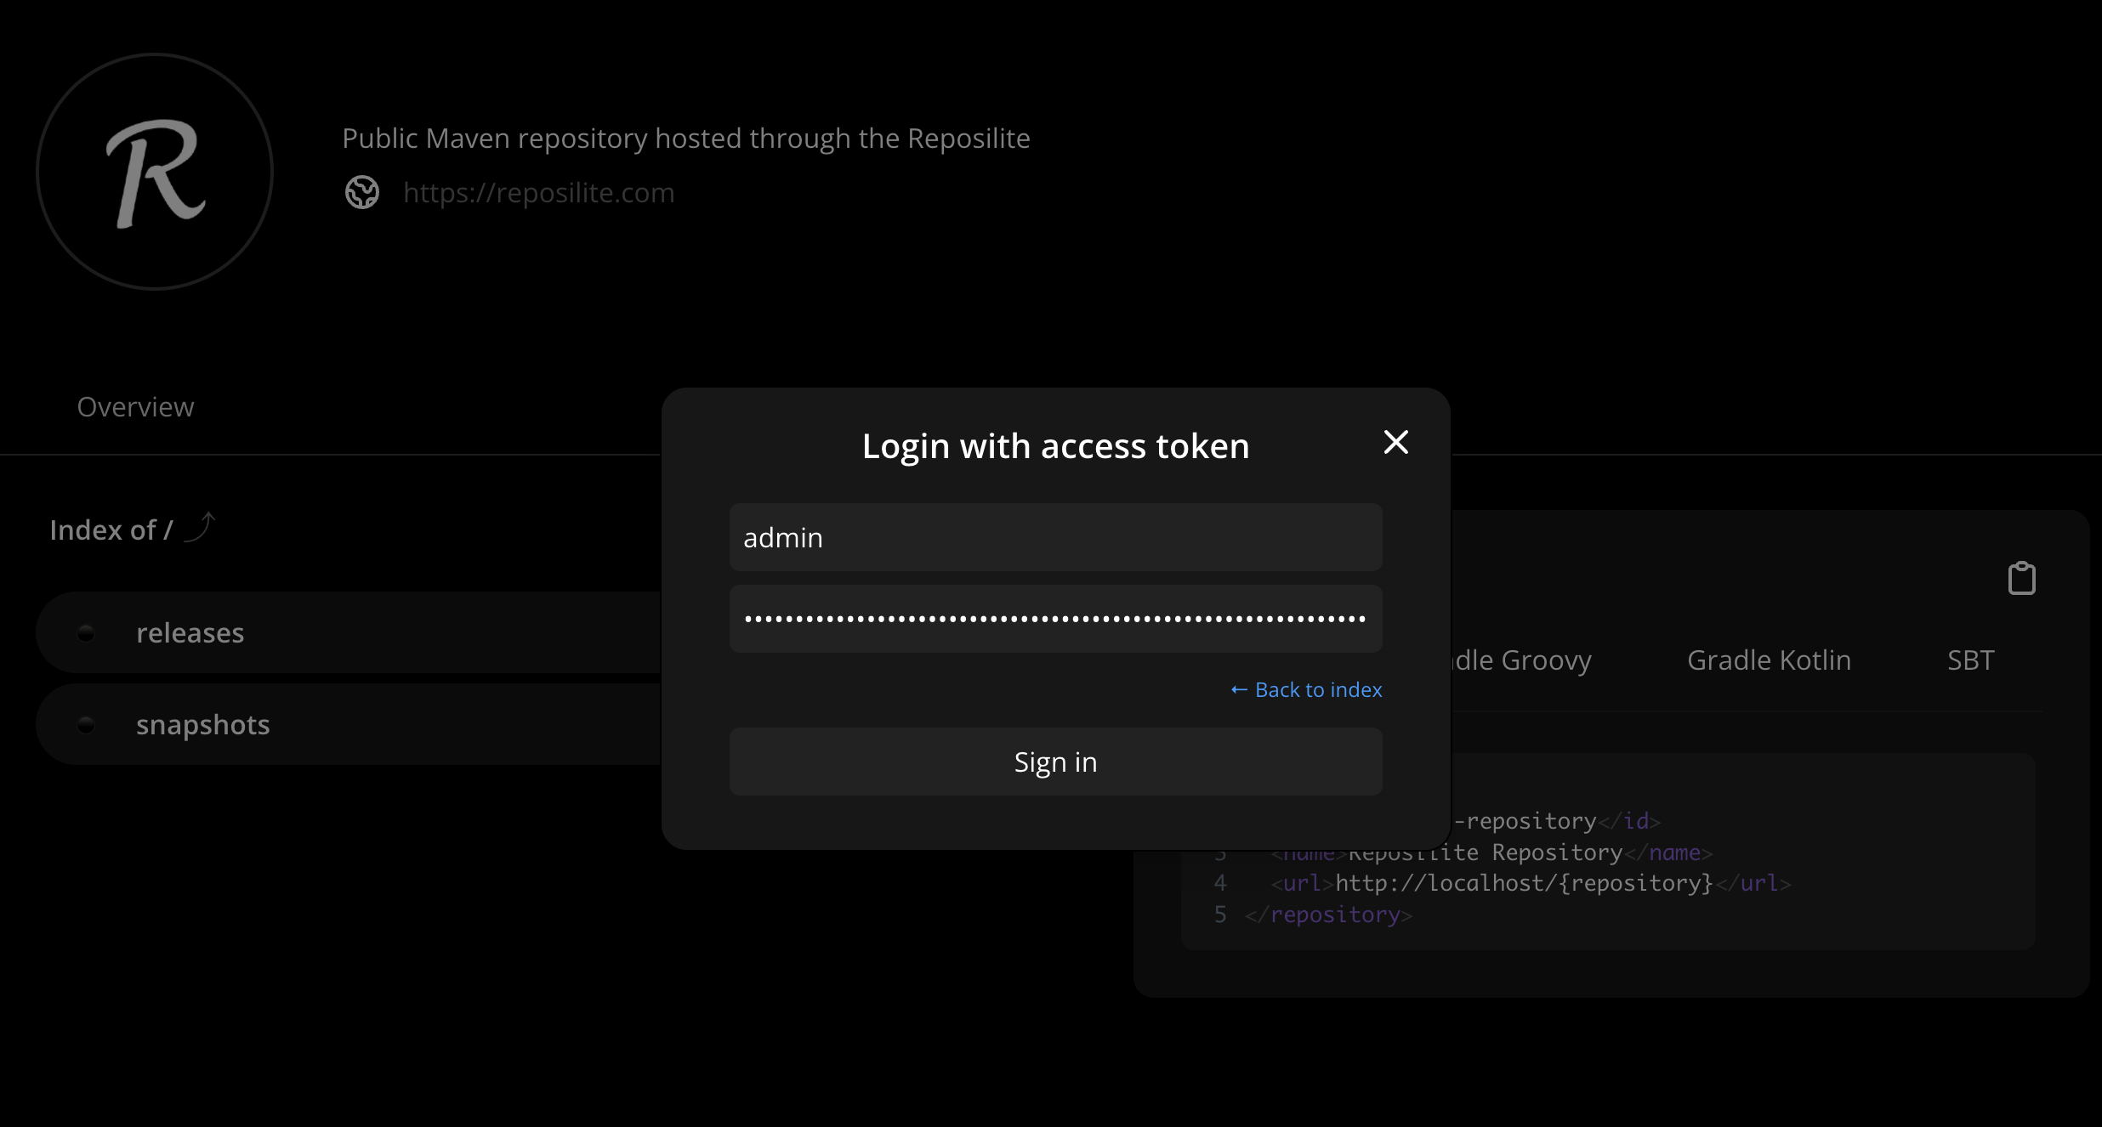2102x1127 pixels.
Task: Click the https://reposilite.com link
Action: (539, 192)
